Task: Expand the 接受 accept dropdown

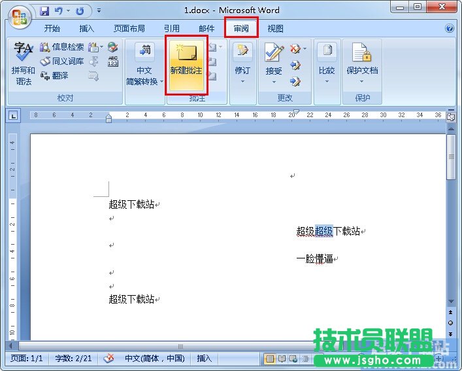Action: coord(274,82)
